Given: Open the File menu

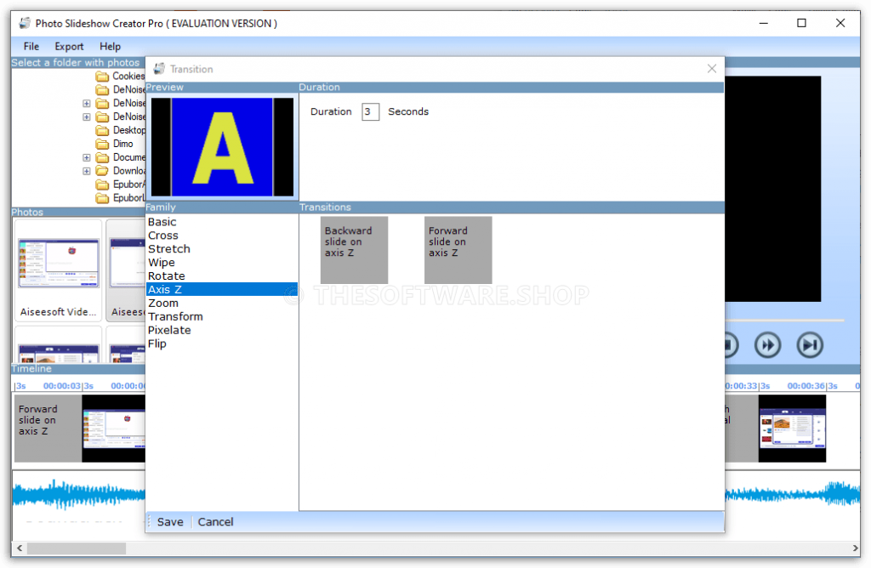Looking at the screenshot, I should (x=31, y=46).
